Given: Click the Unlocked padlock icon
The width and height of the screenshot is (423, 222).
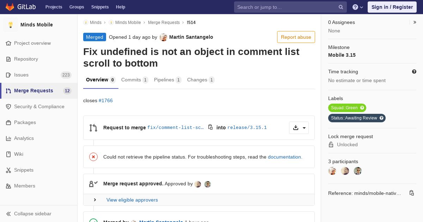Looking at the screenshot, I should pyautogui.click(x=331, y=144).
